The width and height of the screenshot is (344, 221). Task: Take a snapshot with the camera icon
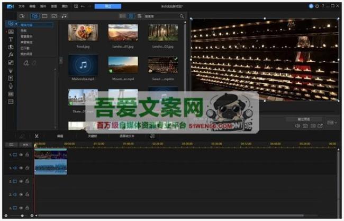click(x=305, y=126)
